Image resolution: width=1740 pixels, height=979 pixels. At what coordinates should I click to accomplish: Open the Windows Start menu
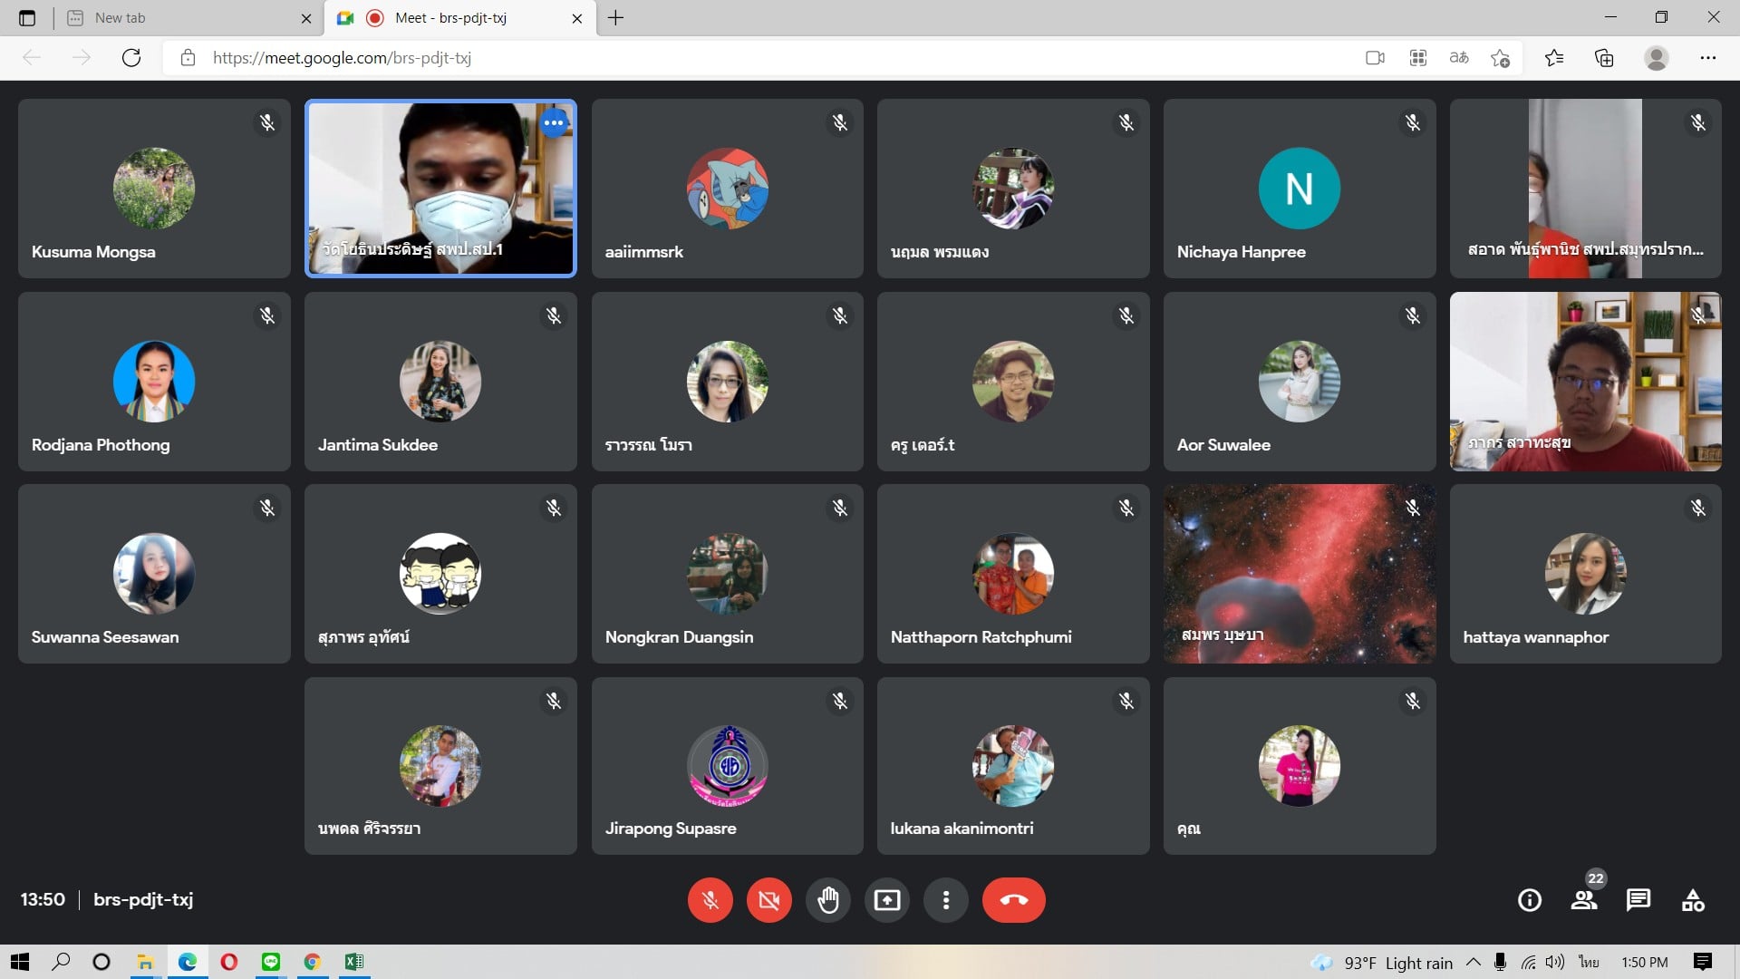point(20,962)
